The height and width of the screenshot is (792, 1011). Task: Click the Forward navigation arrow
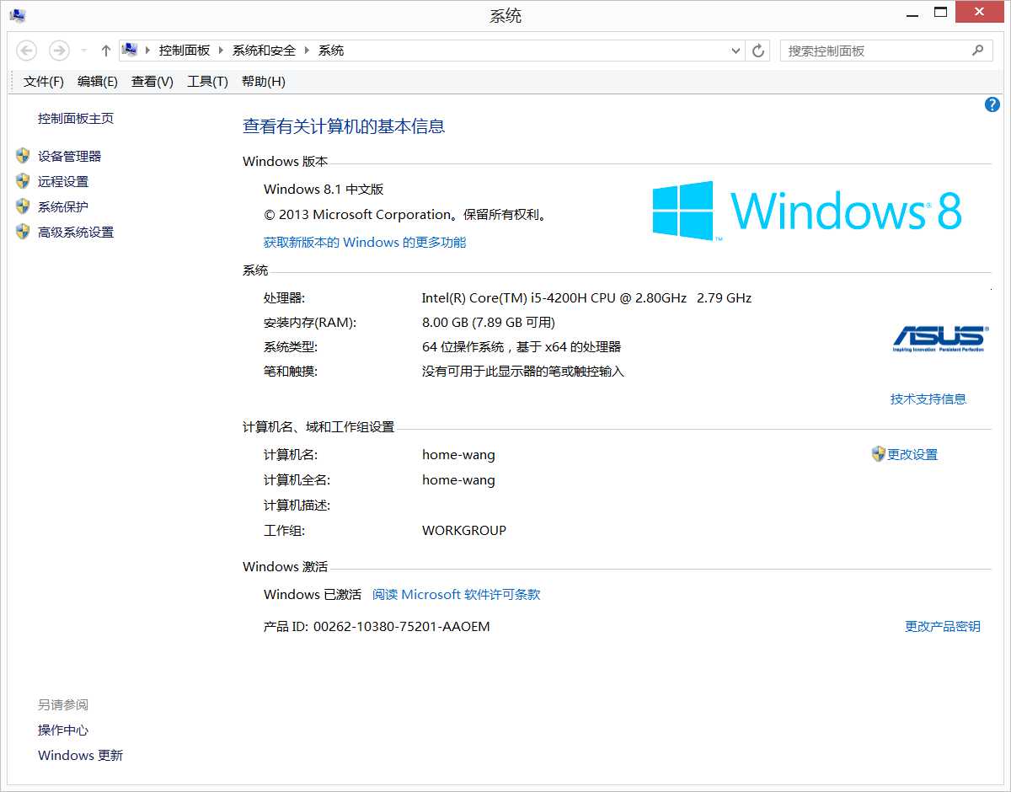click(x=59, y=51)
